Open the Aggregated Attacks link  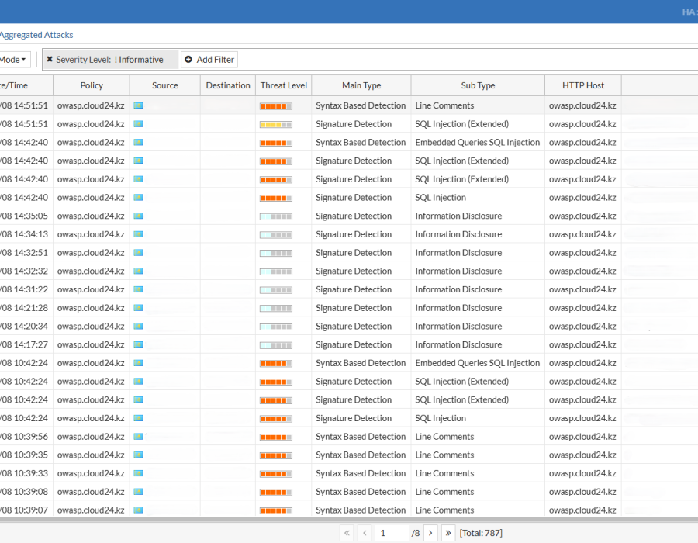[x=36, y=35]
